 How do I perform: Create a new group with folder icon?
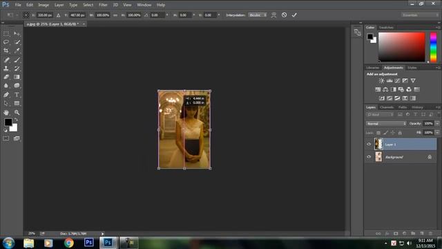[x=413, y=234]
